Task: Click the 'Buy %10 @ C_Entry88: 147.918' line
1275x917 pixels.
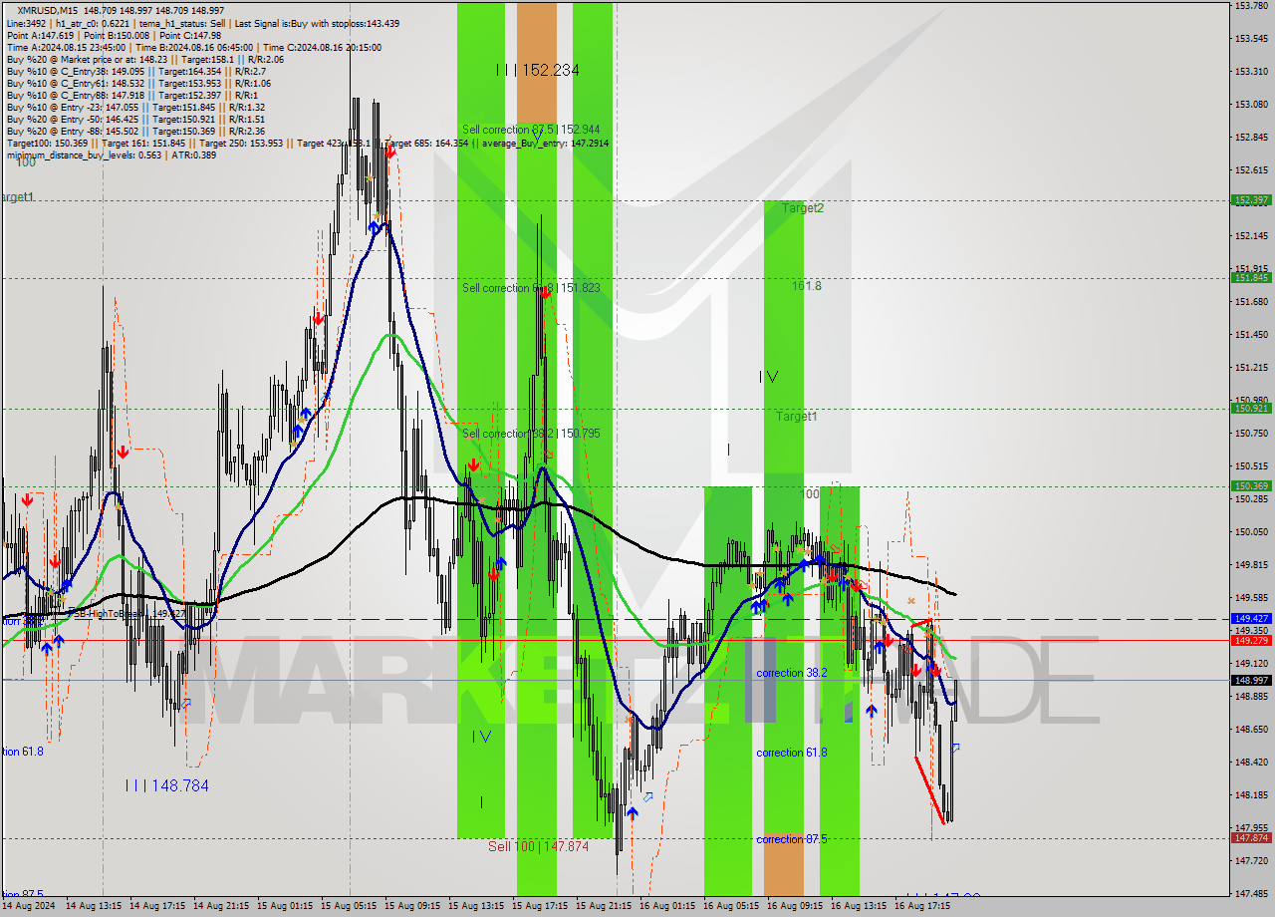Action: tap(131, 95)
